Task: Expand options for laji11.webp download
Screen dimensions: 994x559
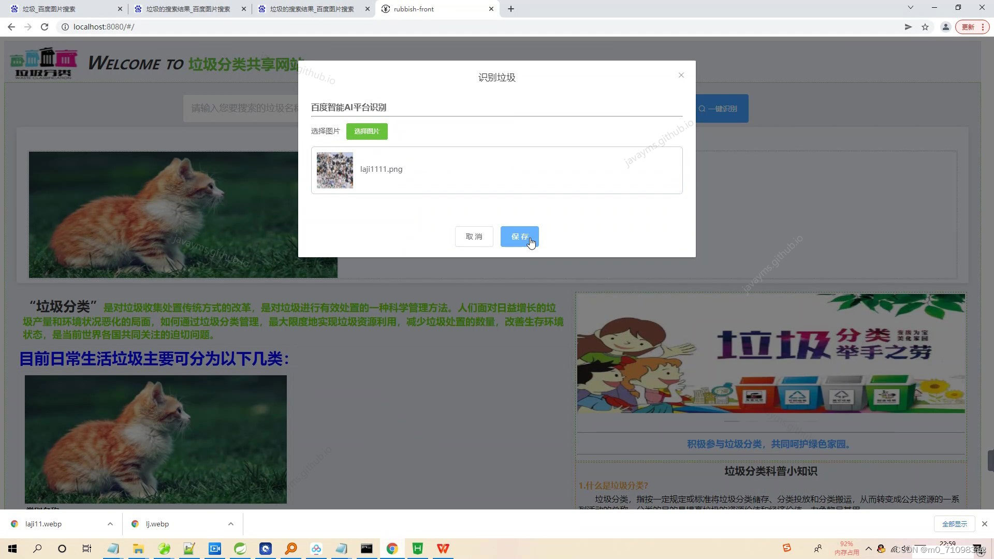Action: pyautogui.click(x=110, y=524)
